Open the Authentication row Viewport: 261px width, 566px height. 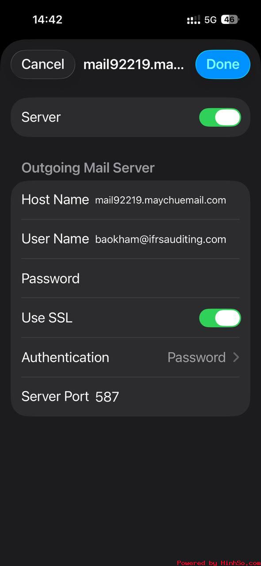[x=130, y=357]
